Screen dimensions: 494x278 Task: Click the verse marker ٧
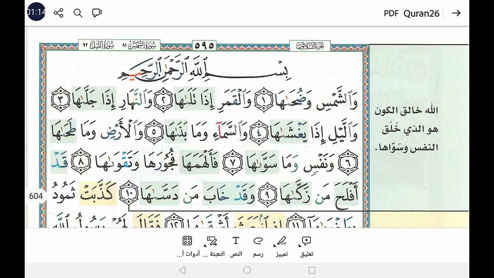coord(233,162)
